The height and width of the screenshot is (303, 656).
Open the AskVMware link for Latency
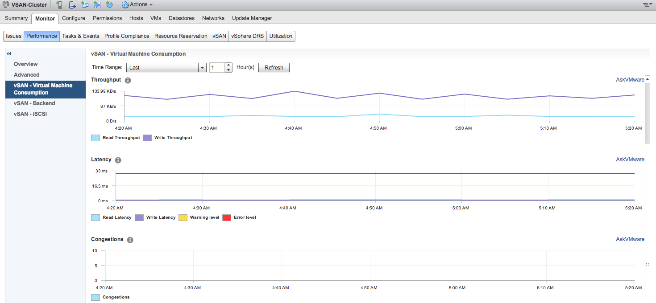[x=630, y=159]
